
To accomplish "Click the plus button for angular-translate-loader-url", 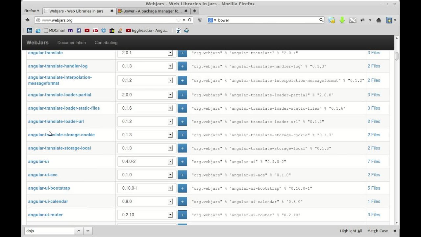I will click(182, 121).
